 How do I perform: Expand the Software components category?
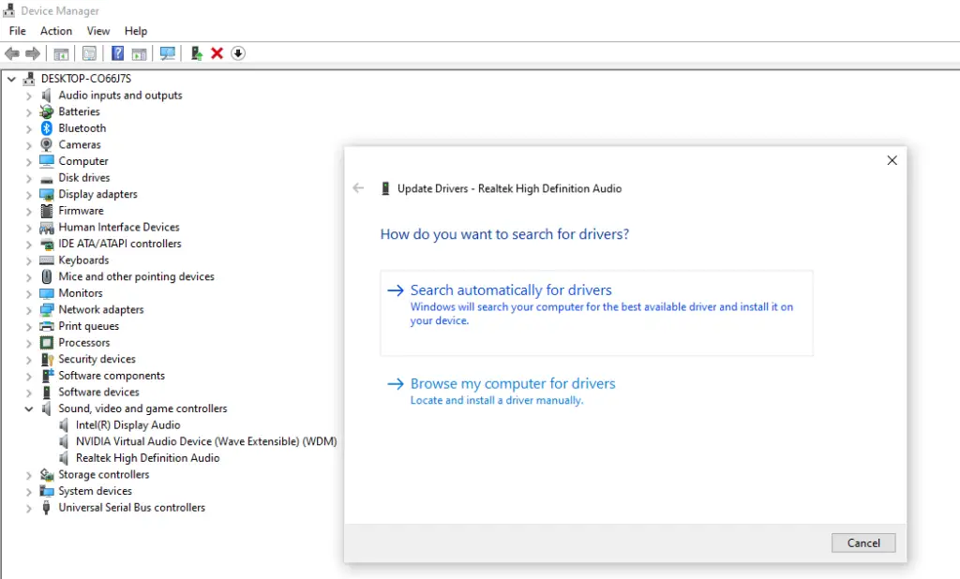click(x=29, y=376)
